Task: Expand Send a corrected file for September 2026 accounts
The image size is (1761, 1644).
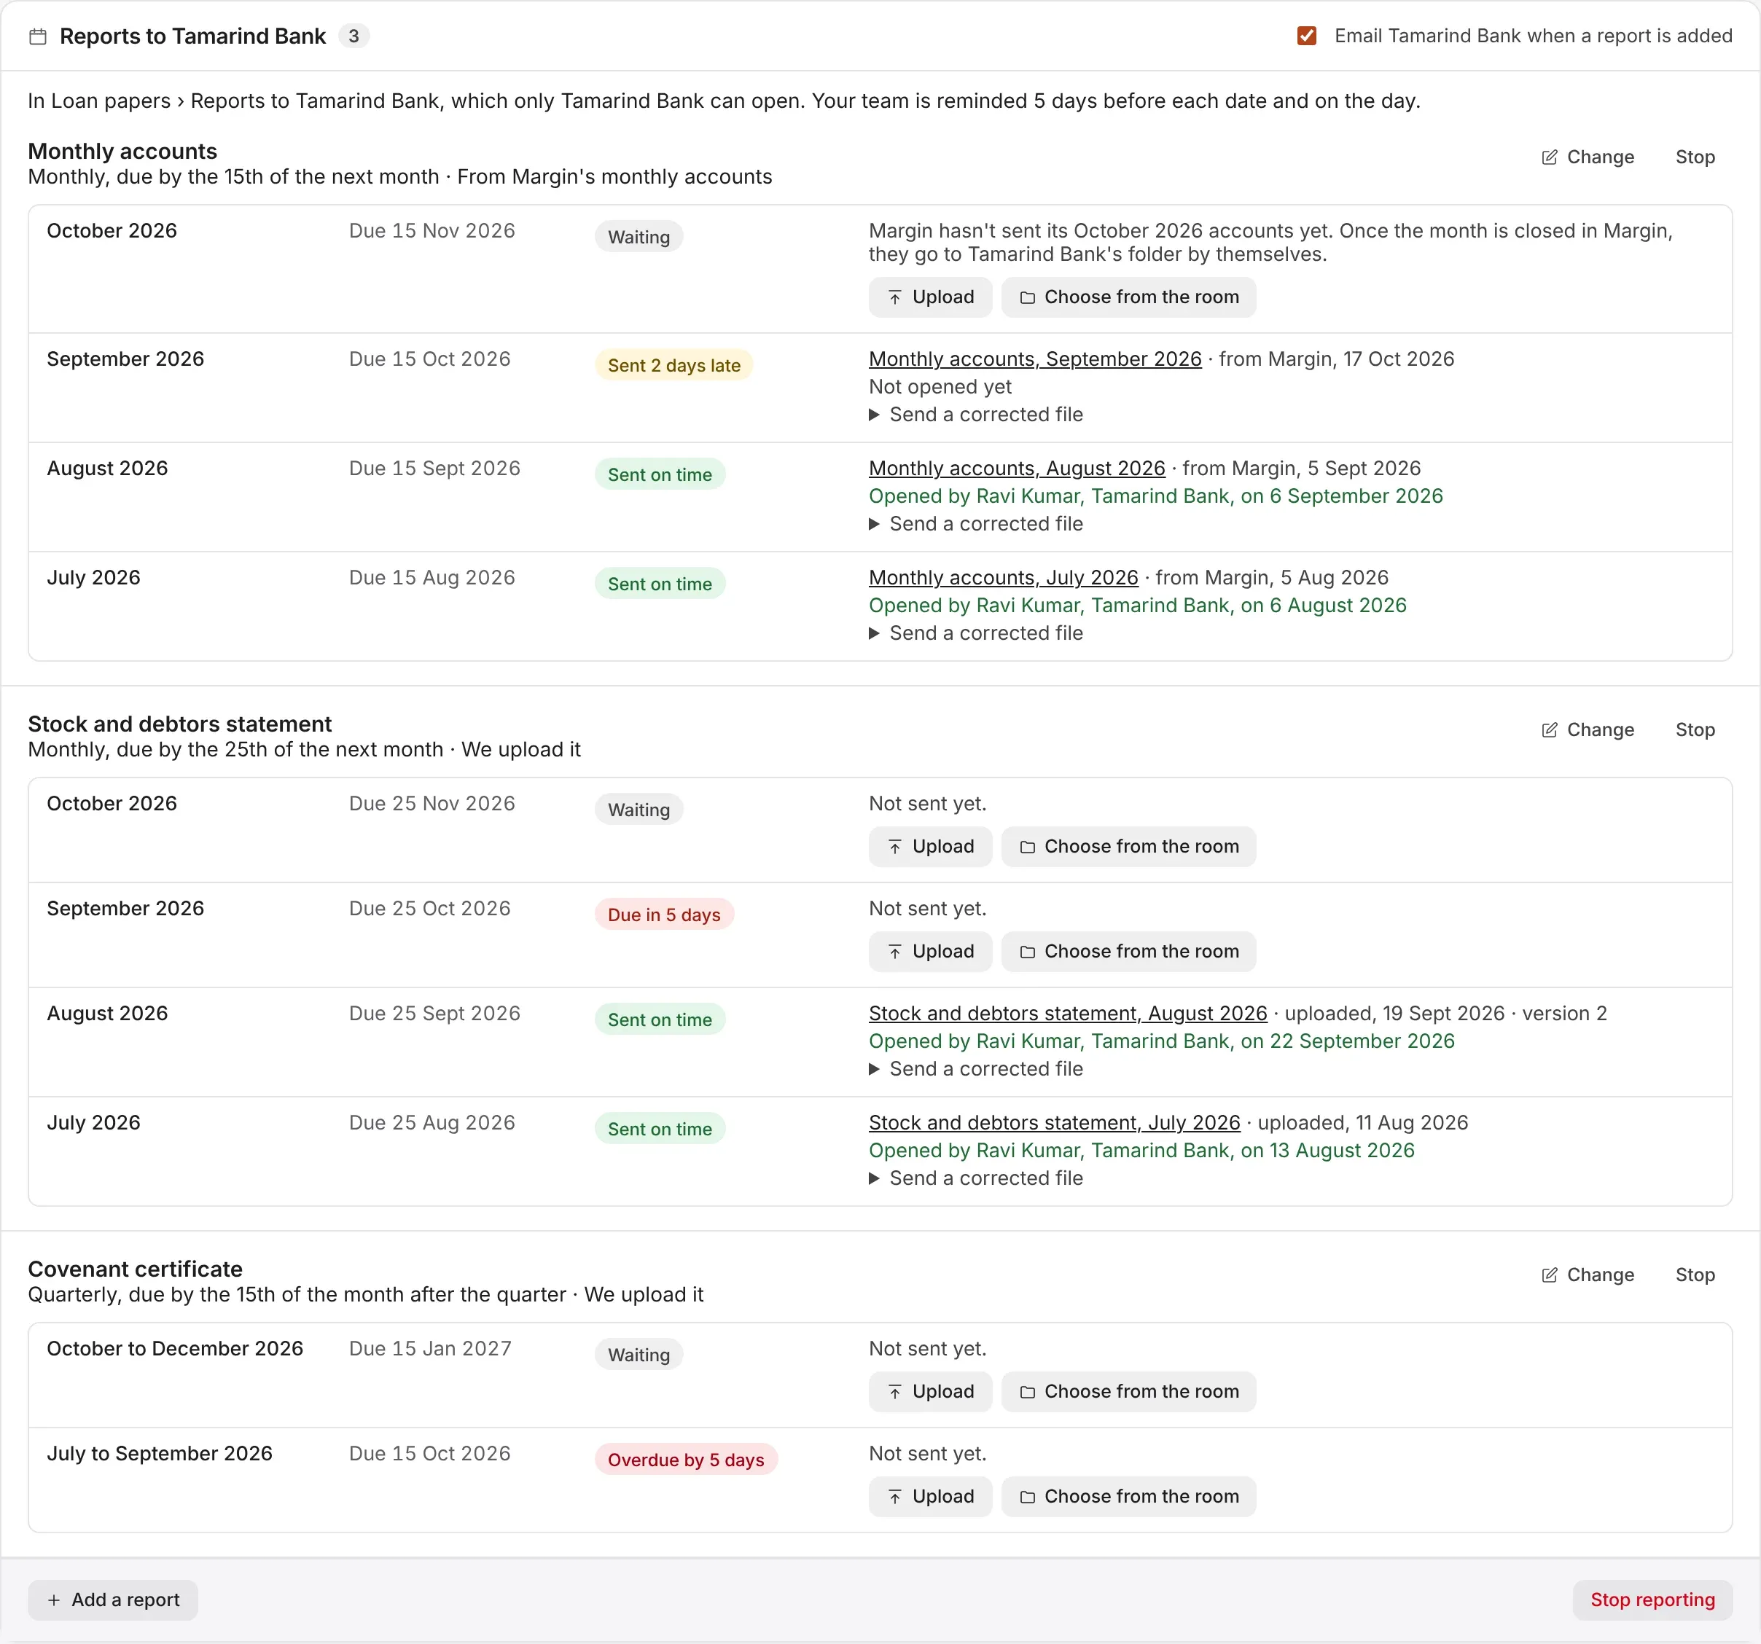Action: (975, 415)
